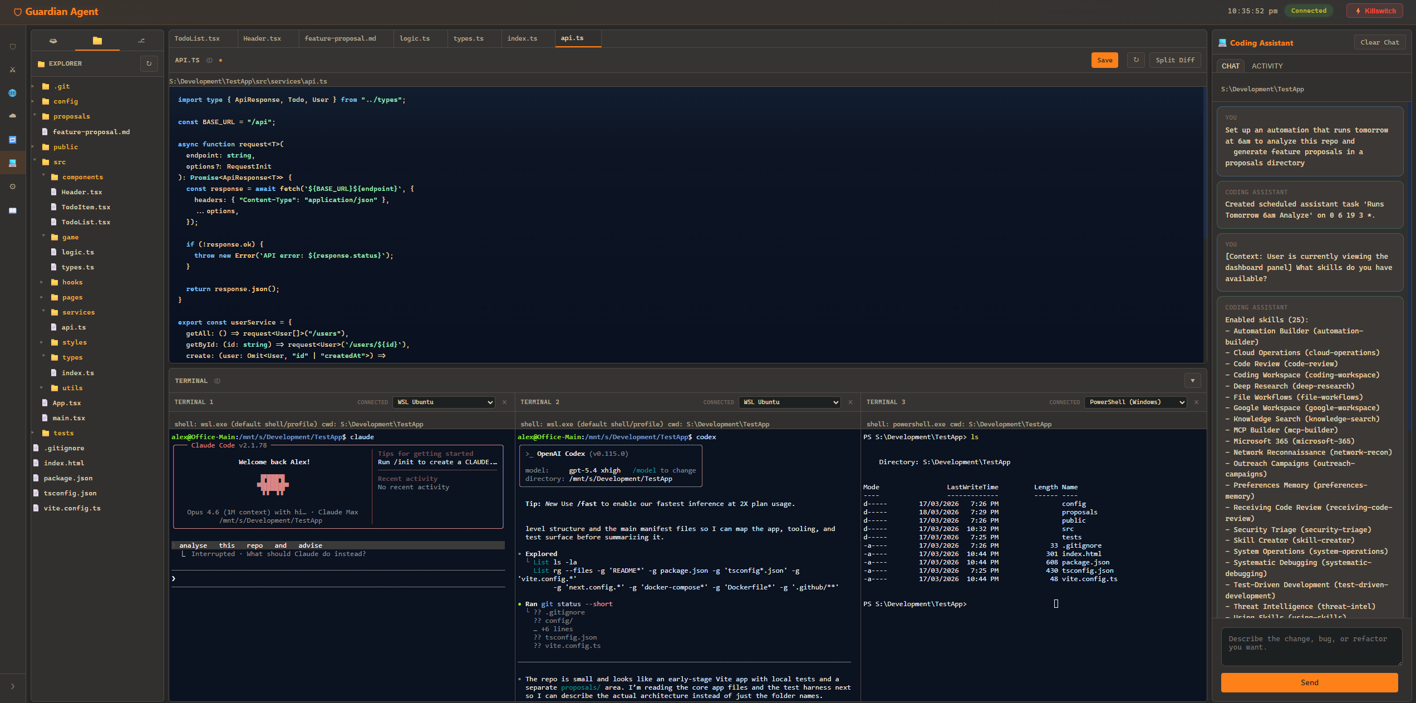Switch to the git branch icon tab
The image size is (1416, 703).
pos(141,41)
